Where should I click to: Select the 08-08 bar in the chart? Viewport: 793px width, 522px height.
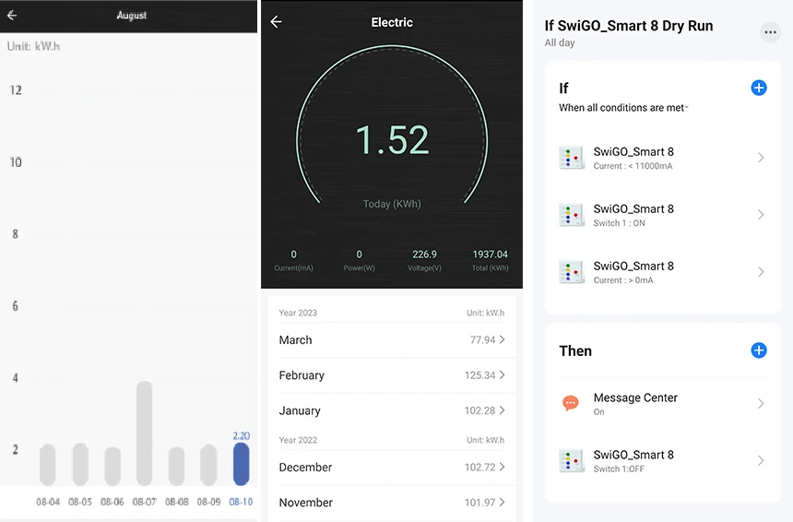[x=176, y=466]
